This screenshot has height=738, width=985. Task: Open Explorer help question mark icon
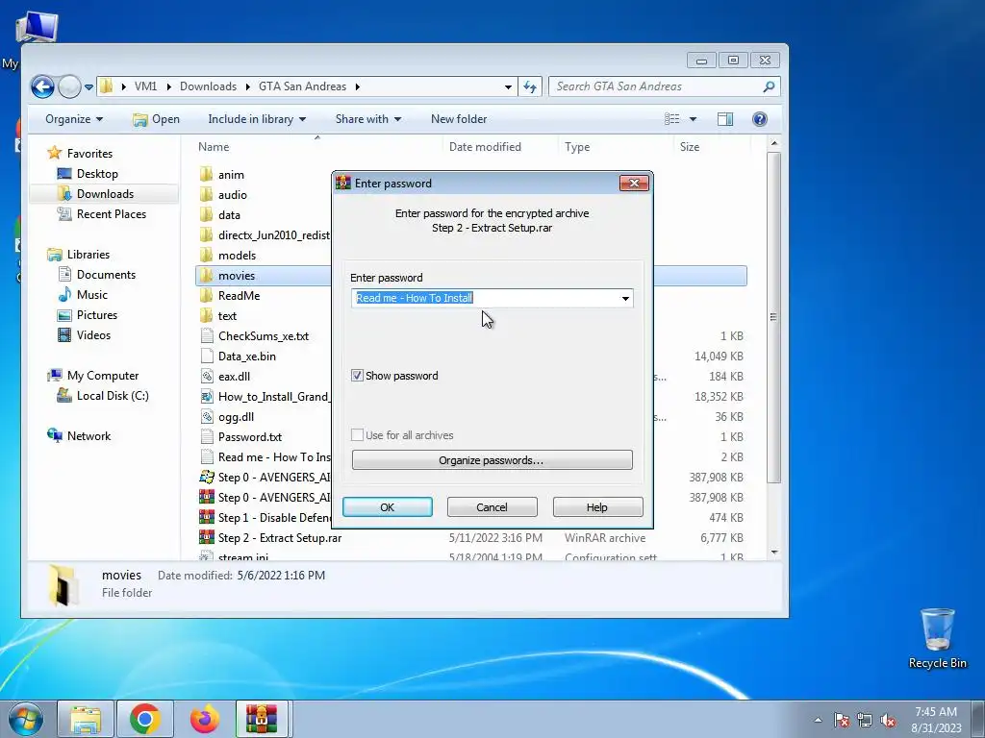760,119
